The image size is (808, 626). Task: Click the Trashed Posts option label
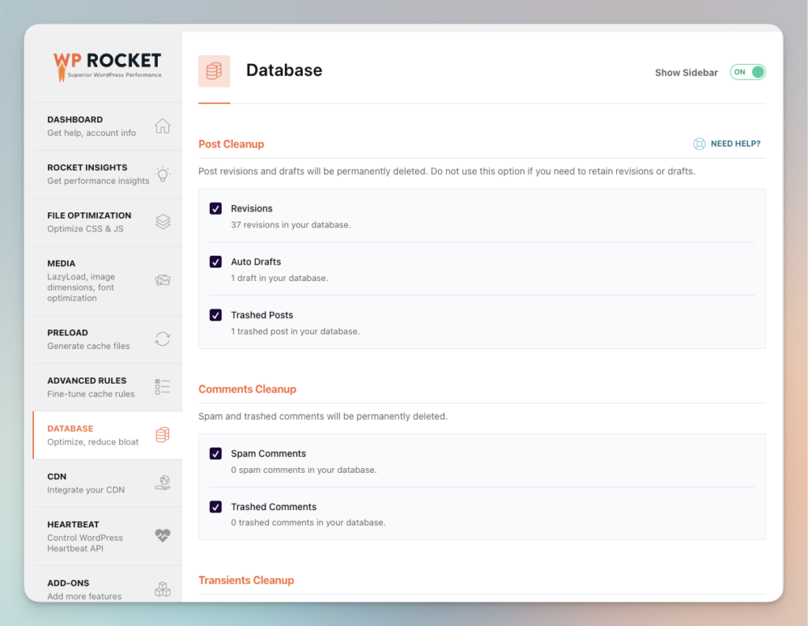tap(262, 314)
